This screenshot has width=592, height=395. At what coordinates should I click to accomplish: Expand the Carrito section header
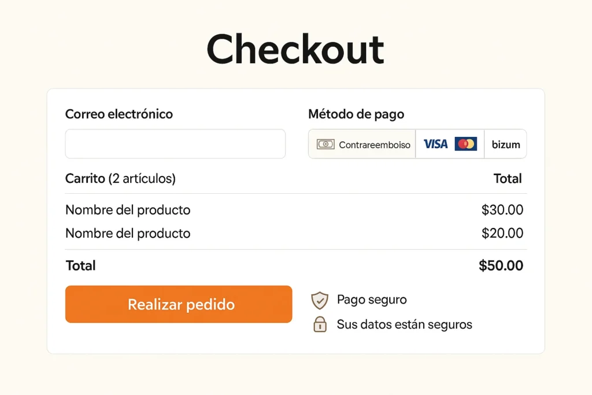120,179
